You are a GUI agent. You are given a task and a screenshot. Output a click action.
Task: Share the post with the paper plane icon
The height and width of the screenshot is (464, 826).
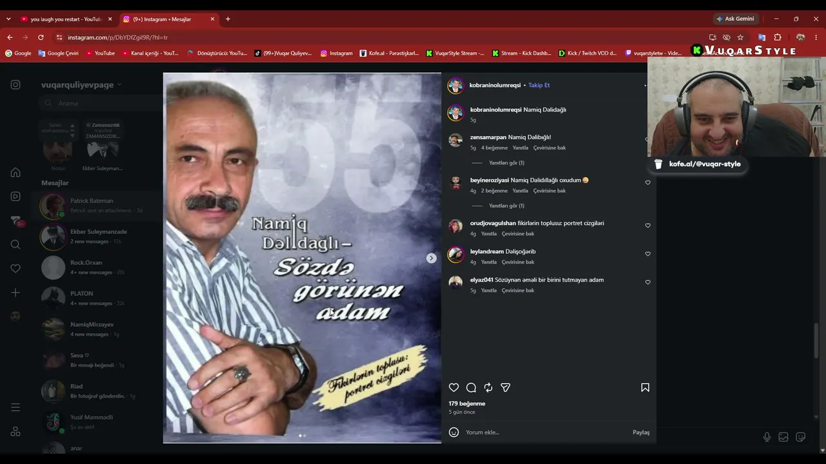506,387
